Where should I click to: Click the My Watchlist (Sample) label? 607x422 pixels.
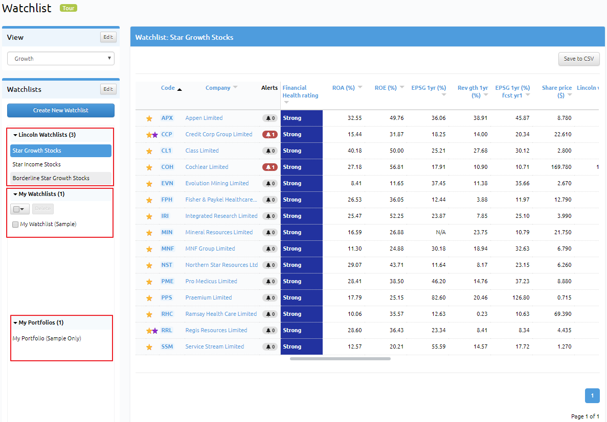point(49,224)
